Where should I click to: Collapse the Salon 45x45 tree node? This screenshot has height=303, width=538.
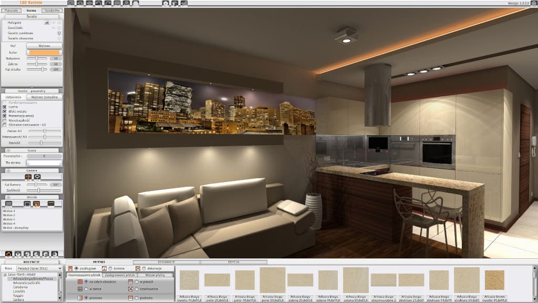point(5,275)
